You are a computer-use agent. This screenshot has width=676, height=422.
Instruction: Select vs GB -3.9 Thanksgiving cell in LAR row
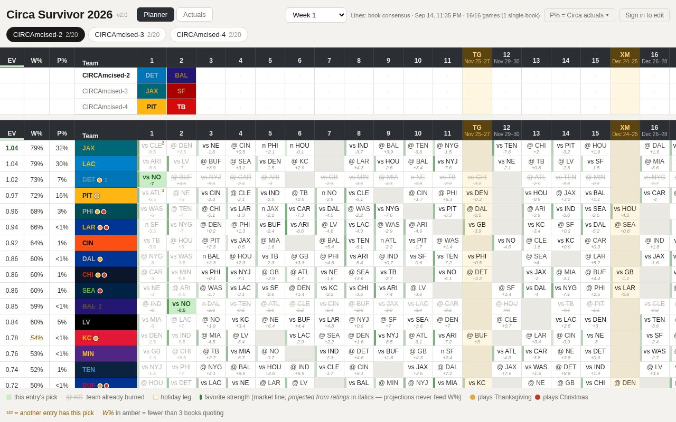coord(477,227)
